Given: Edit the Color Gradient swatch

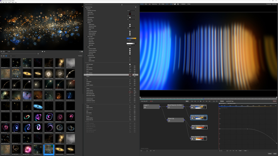Looking at the screenshot, I should coord(131,38).
